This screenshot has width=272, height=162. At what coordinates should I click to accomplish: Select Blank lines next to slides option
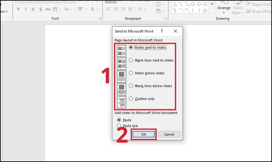click(151, 60)
